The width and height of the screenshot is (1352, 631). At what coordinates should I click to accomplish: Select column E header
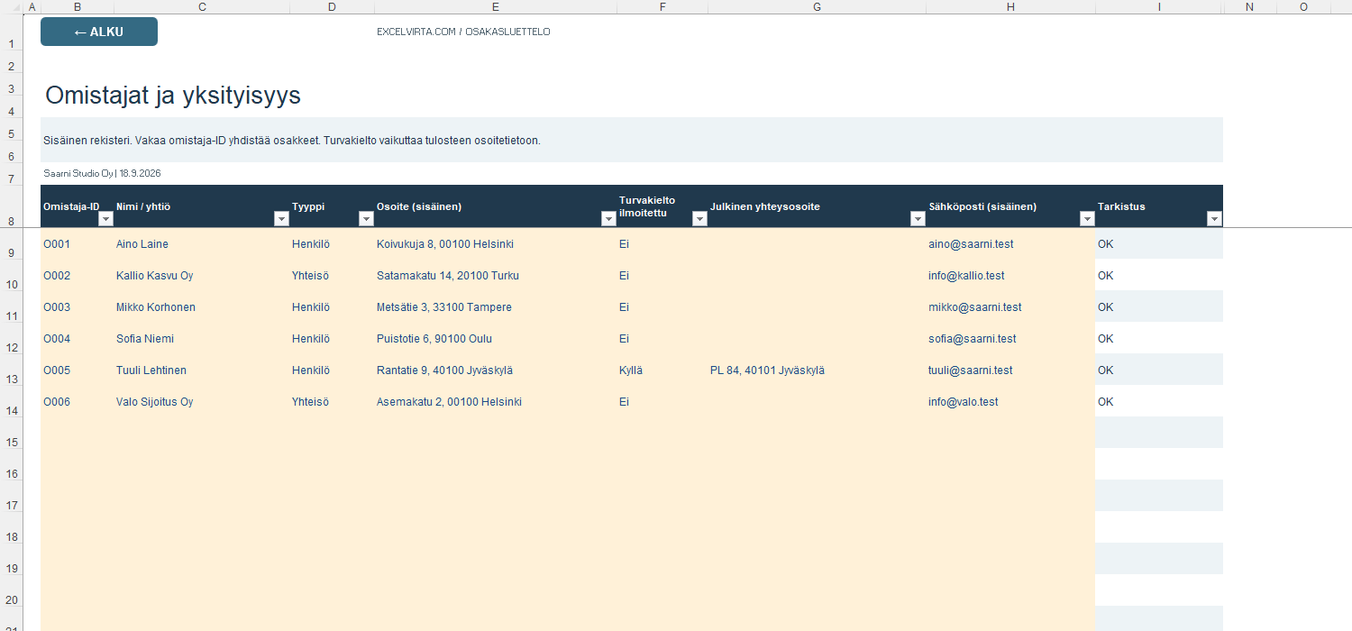pos(496,7)
